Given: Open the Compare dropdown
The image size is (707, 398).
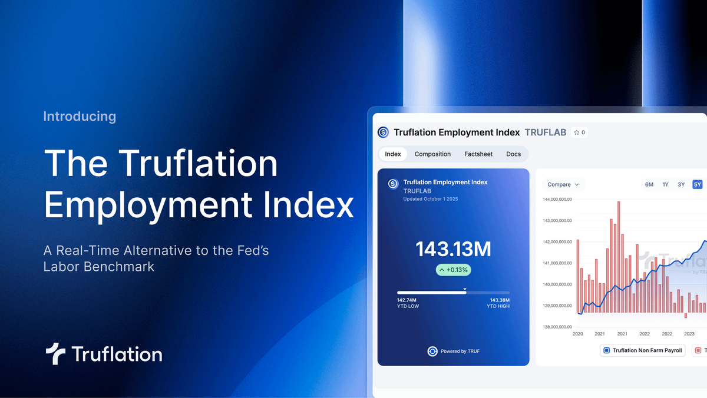Looking at the screenshot, I should (x=563, y=184).
